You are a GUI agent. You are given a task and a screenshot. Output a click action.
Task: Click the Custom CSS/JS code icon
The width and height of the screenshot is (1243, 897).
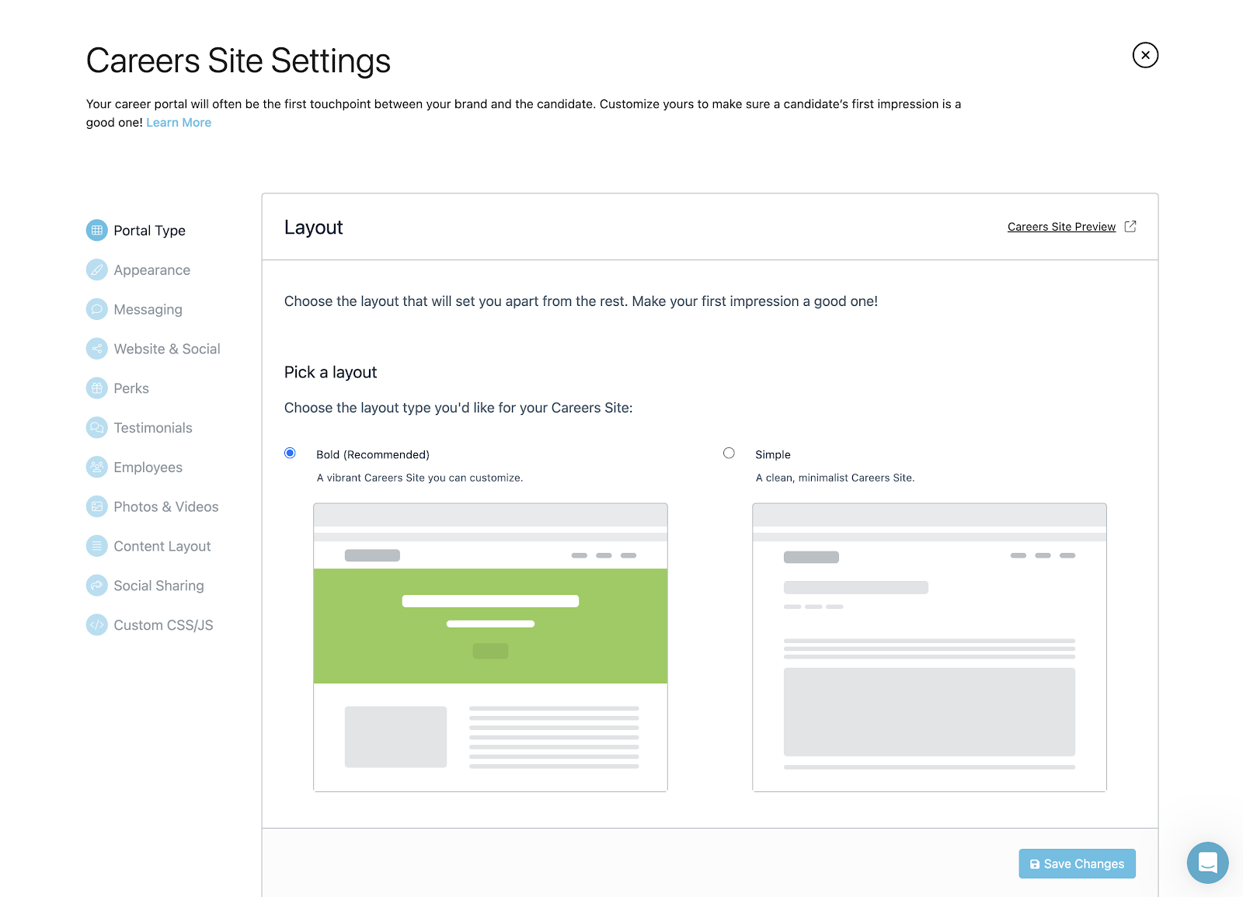click(96, 624)
